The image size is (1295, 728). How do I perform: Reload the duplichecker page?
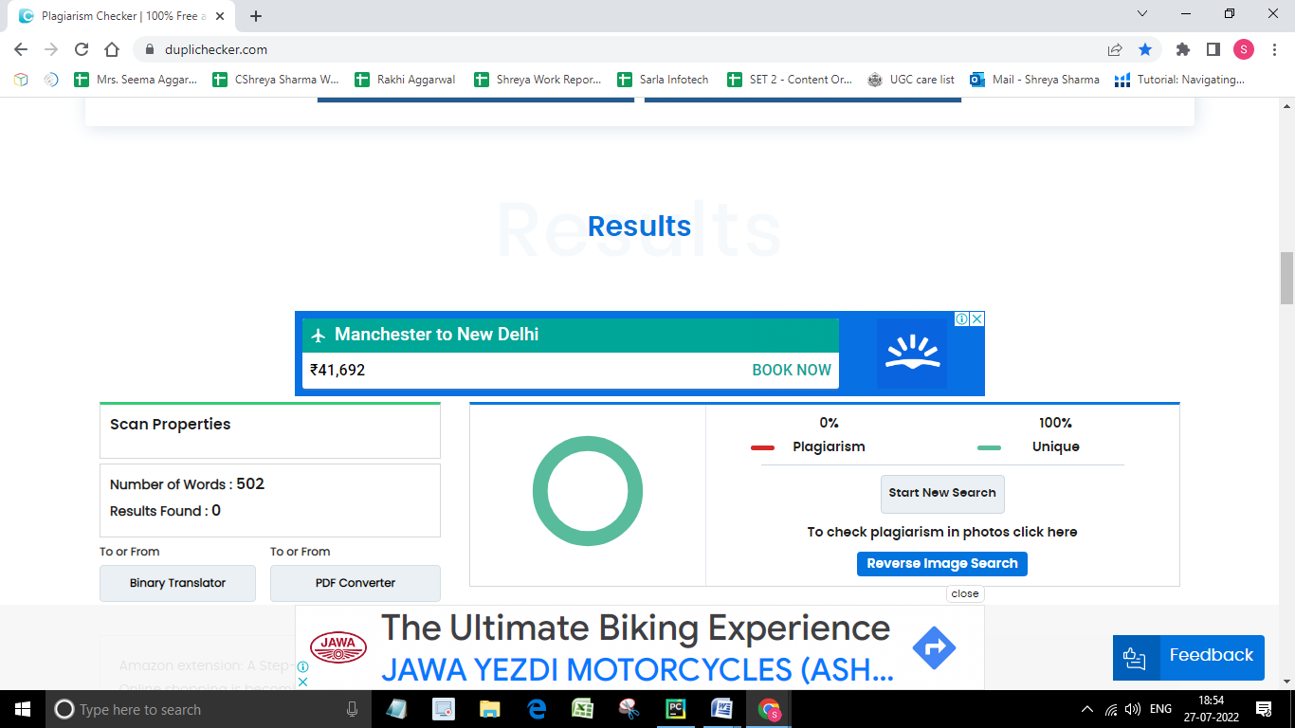(x=82, y=49)
